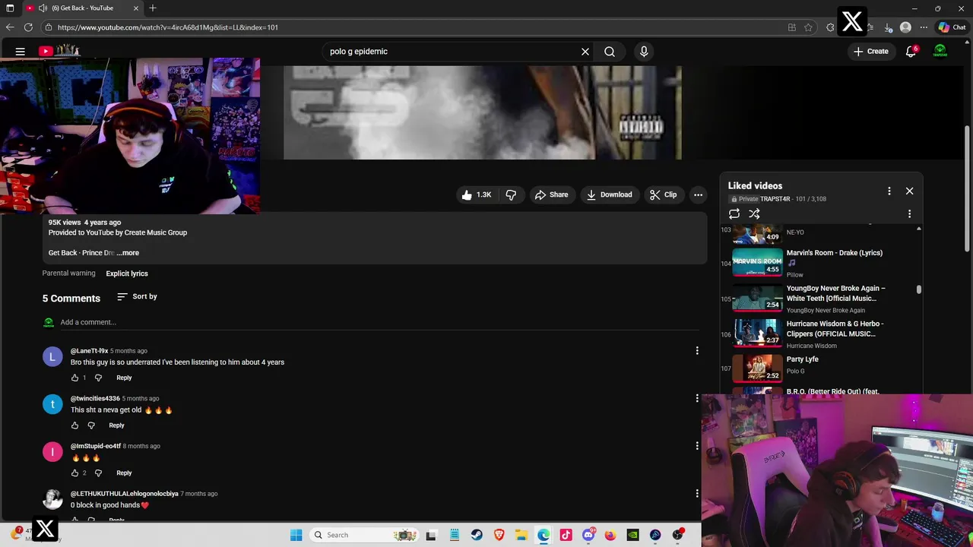Open YouTube notifications bell
This screenshot has height=547, width=973.
911,52
